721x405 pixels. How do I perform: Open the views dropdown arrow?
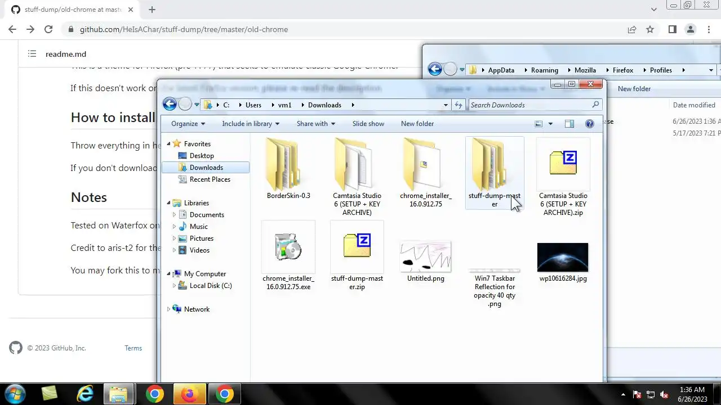550,124
